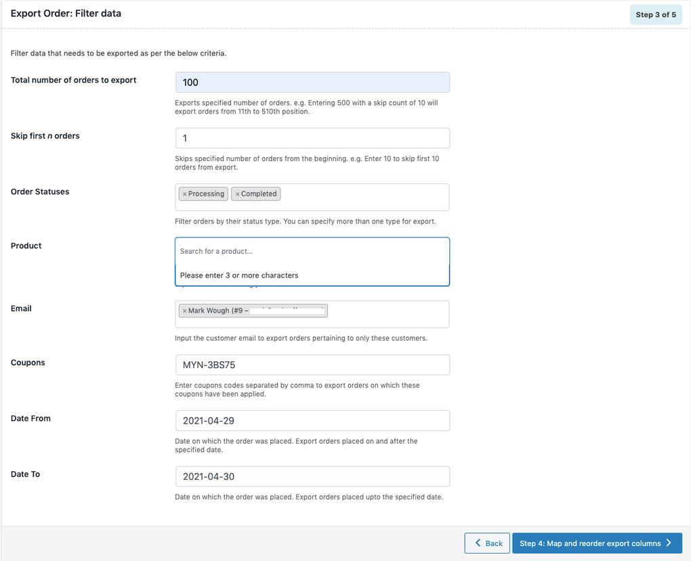Select the Export Order: Filter data heading
The image size is (691, 561).
66,13
